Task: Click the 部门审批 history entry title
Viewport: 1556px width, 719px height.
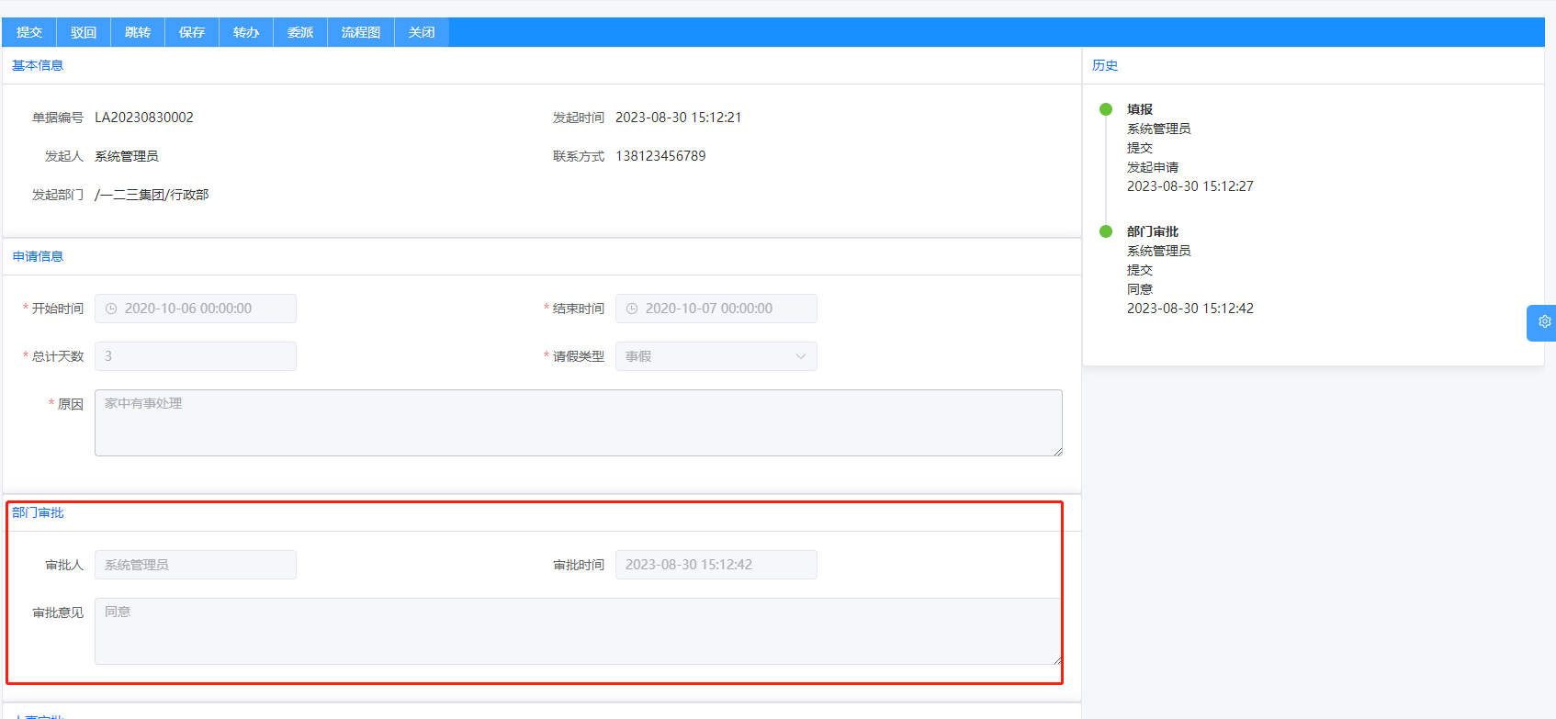Action: (x=1153, y=231)
